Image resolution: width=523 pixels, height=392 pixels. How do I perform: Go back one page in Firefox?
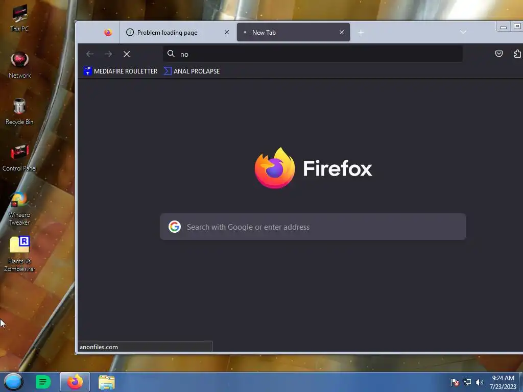[x=90, y=54]
